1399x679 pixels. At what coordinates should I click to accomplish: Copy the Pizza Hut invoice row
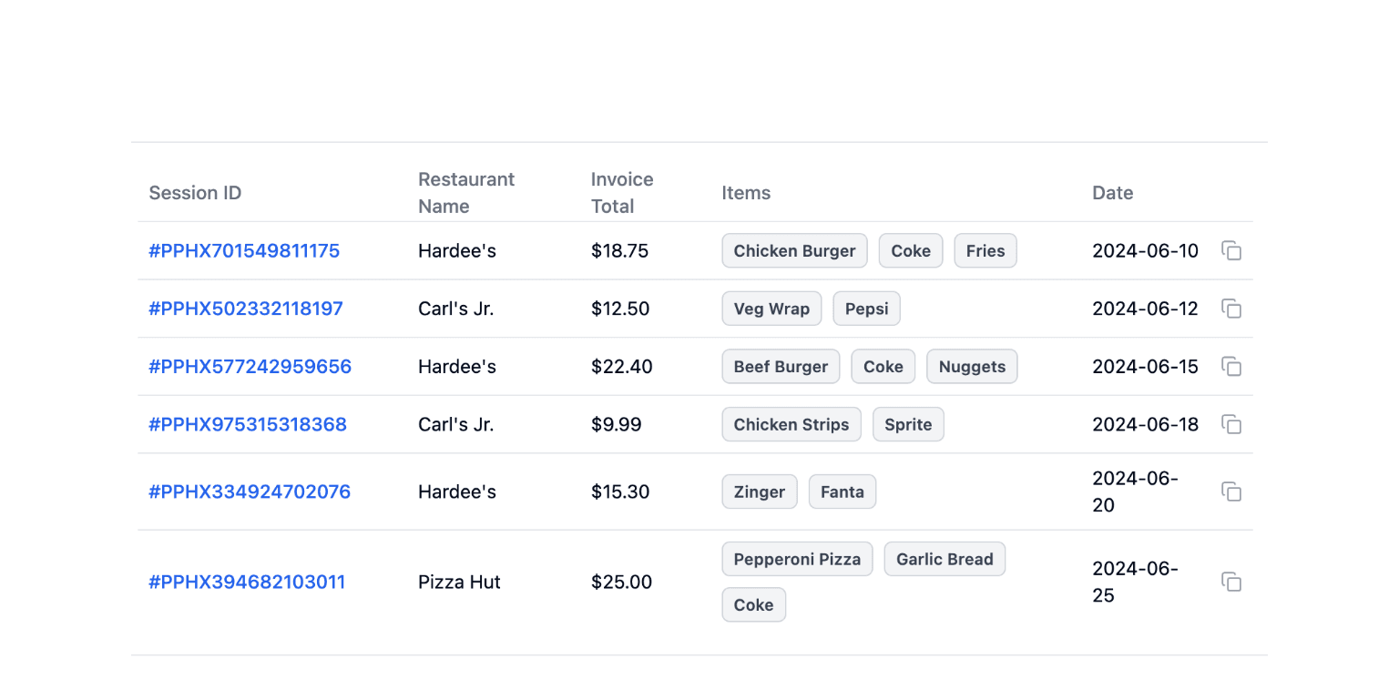1231,583
